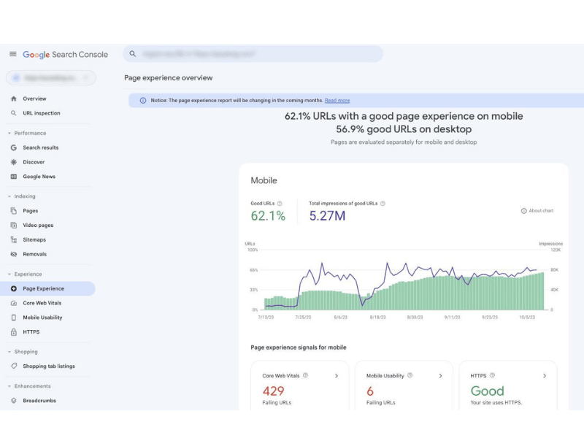Open the Video pages report
Image resolution: width=584 pixels, height=438 pixels.
[38, 226]
